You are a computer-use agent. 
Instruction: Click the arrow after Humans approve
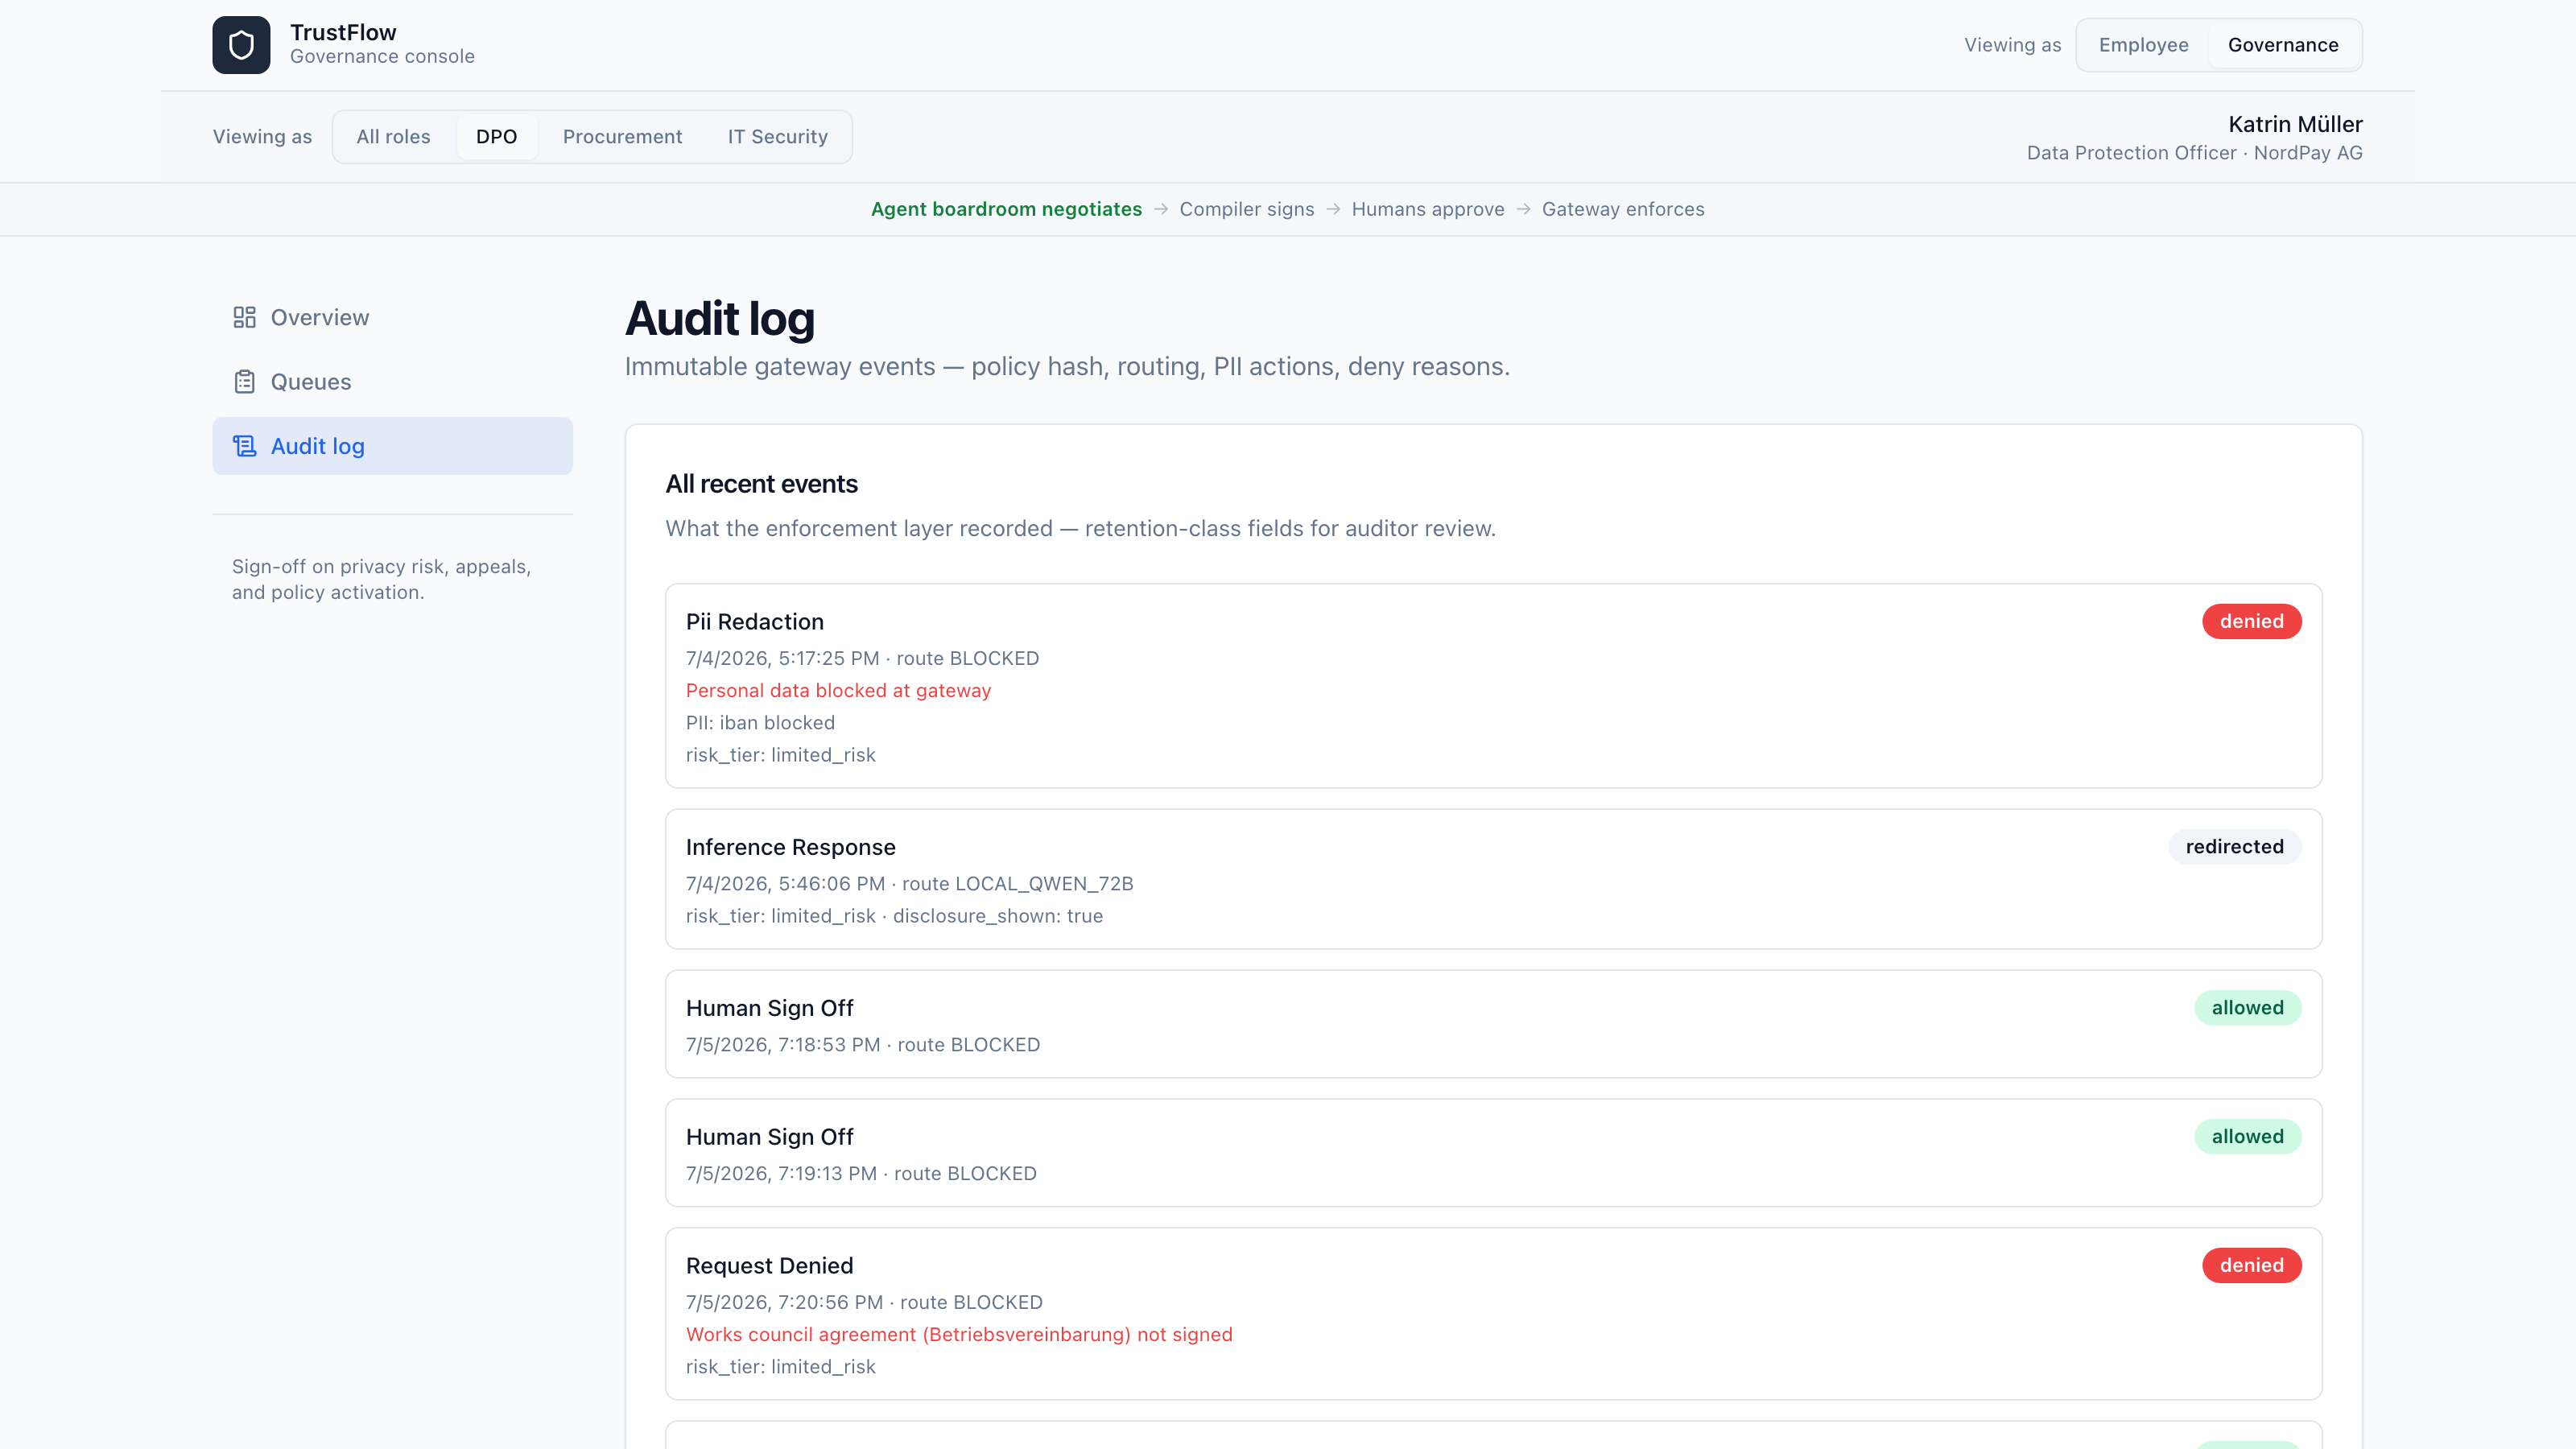[x=1523, y=209]
